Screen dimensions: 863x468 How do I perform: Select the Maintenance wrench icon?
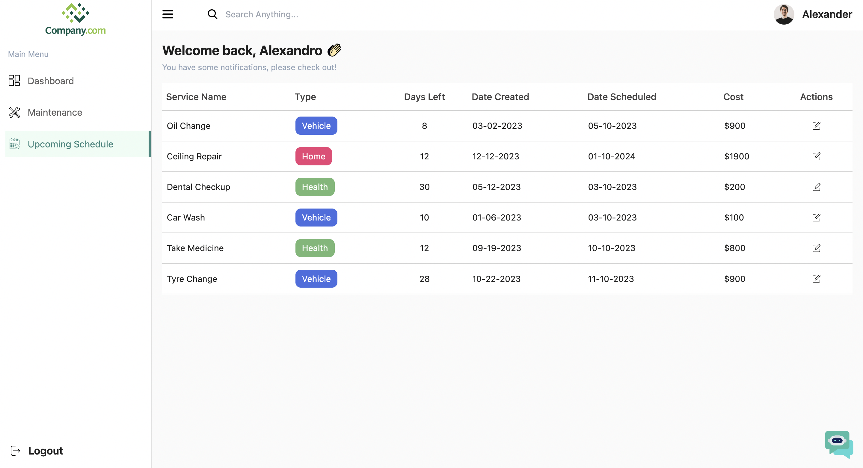coord(14,112)
